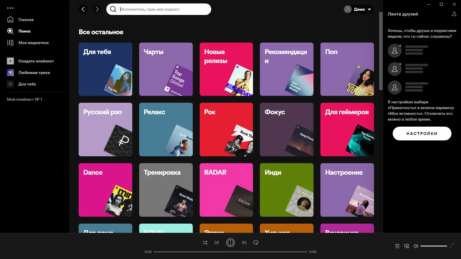Open the Поп category card
This screenshot has height=259, width=461.
347,69
